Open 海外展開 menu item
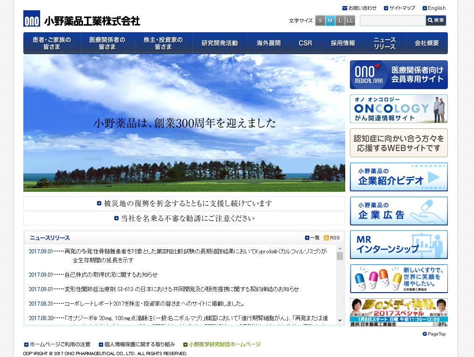 (x=268, y=43)
